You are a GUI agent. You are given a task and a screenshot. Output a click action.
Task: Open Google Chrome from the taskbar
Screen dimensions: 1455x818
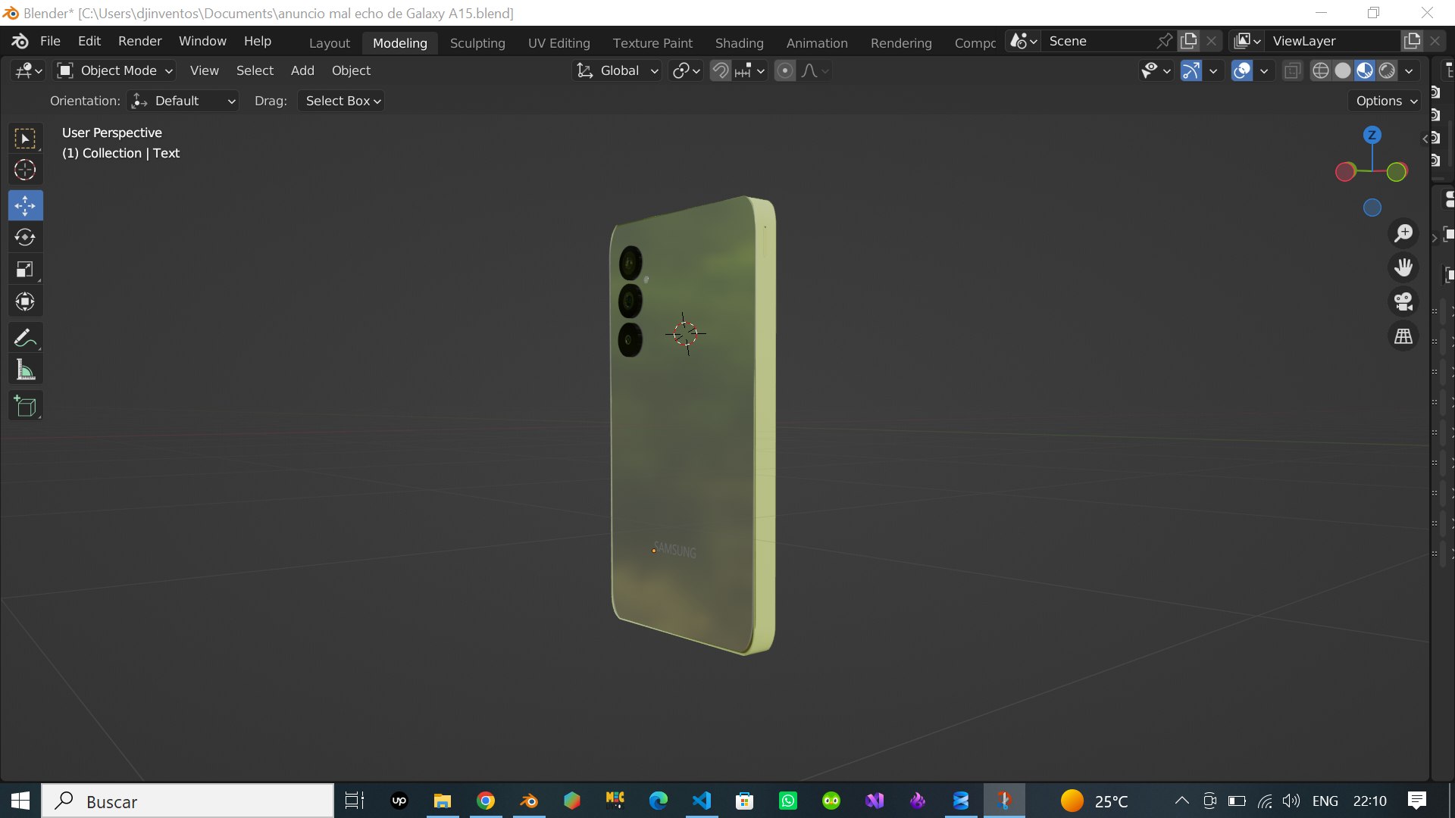(x=486, y=801)
